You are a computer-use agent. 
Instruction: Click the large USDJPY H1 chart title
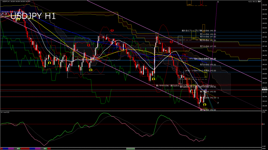pos(33,16)
